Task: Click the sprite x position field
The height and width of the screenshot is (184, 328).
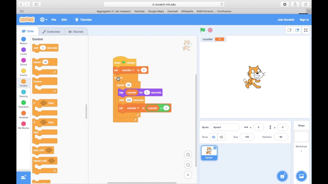Action: click(x=258, y=127)
